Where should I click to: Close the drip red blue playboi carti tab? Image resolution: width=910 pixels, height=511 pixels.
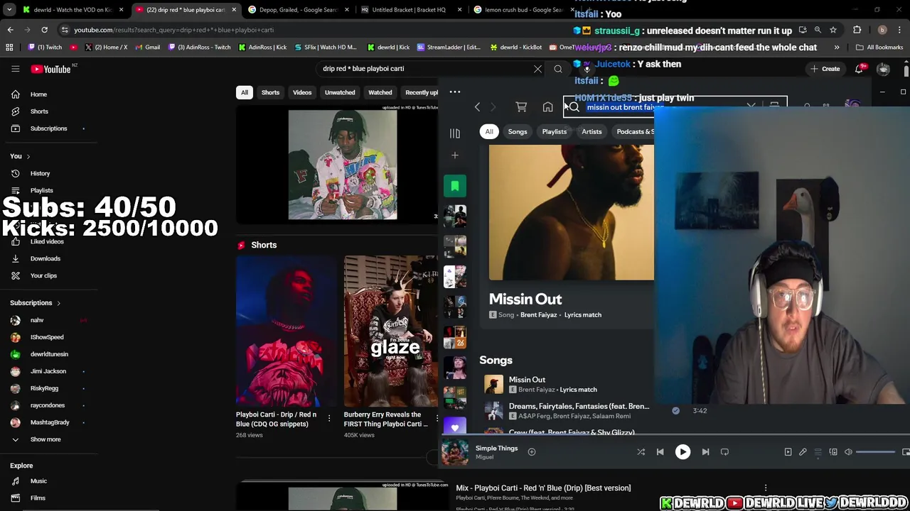pyautogui.click(x=233, y=10)
